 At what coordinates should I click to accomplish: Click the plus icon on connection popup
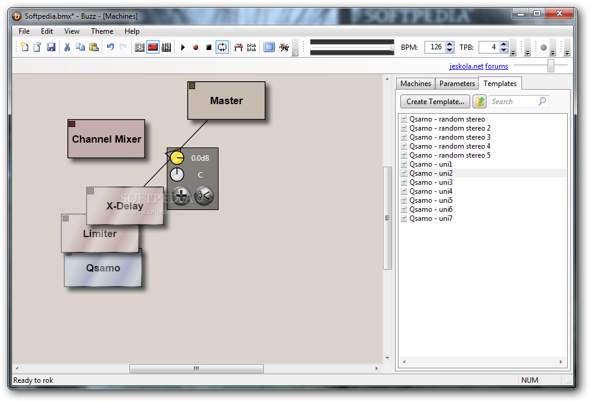pos(181,196)
